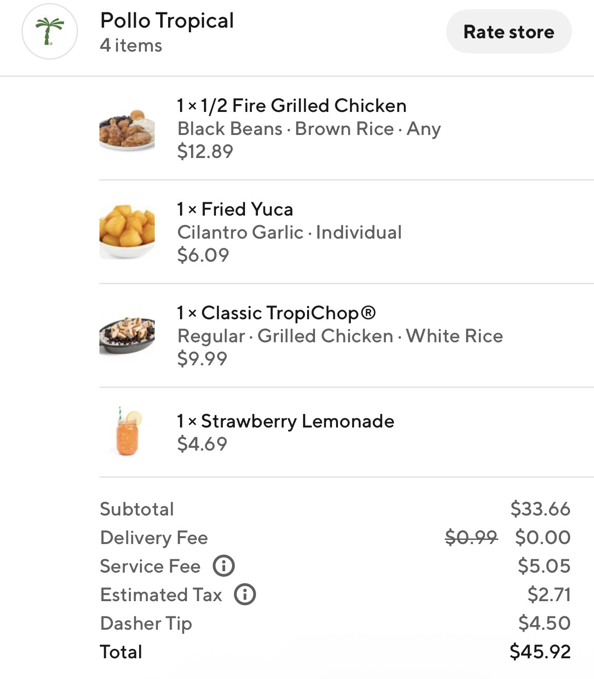Select the Dasher Tip label

[146, 623]
